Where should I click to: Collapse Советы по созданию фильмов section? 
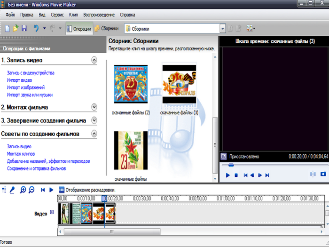click(x=94, y=134)
